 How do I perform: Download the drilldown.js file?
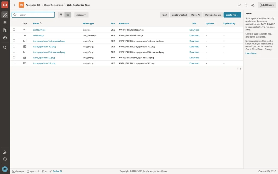(194, 35)
